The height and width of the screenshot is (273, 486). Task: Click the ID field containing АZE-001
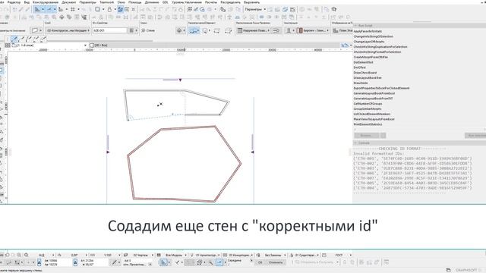tap(109, 30)
